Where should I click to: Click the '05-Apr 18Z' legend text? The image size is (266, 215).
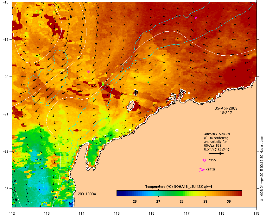tap(213, 145)
